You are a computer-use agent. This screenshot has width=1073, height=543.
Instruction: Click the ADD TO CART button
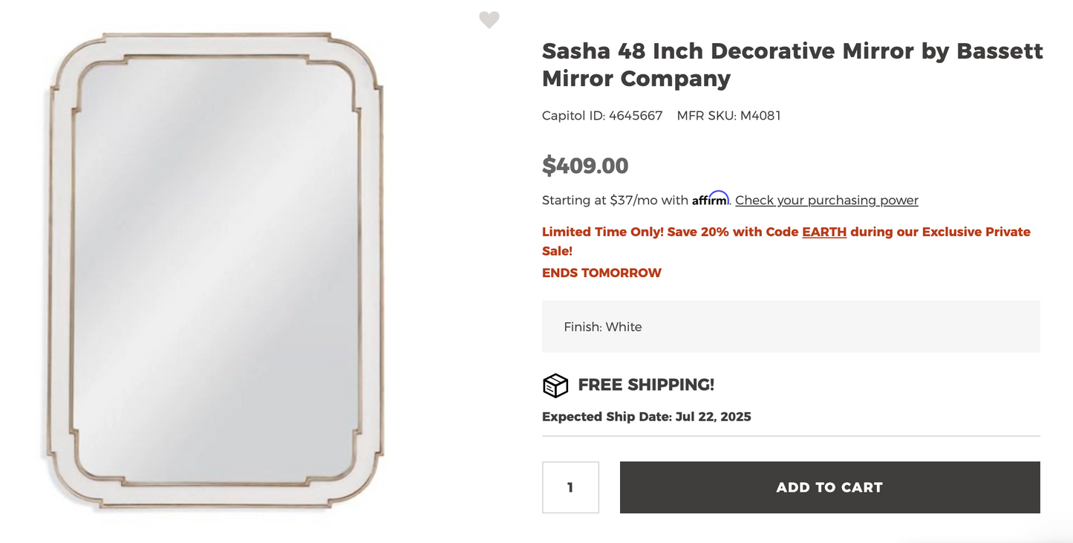click(x=829, y=487)
